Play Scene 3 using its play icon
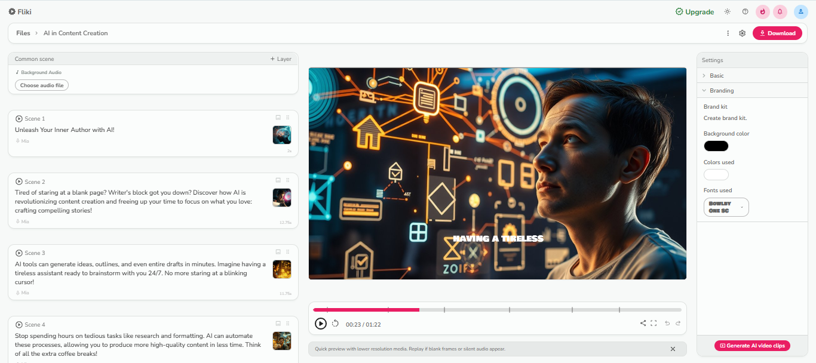816x363 pixels. tap(19, 253)
